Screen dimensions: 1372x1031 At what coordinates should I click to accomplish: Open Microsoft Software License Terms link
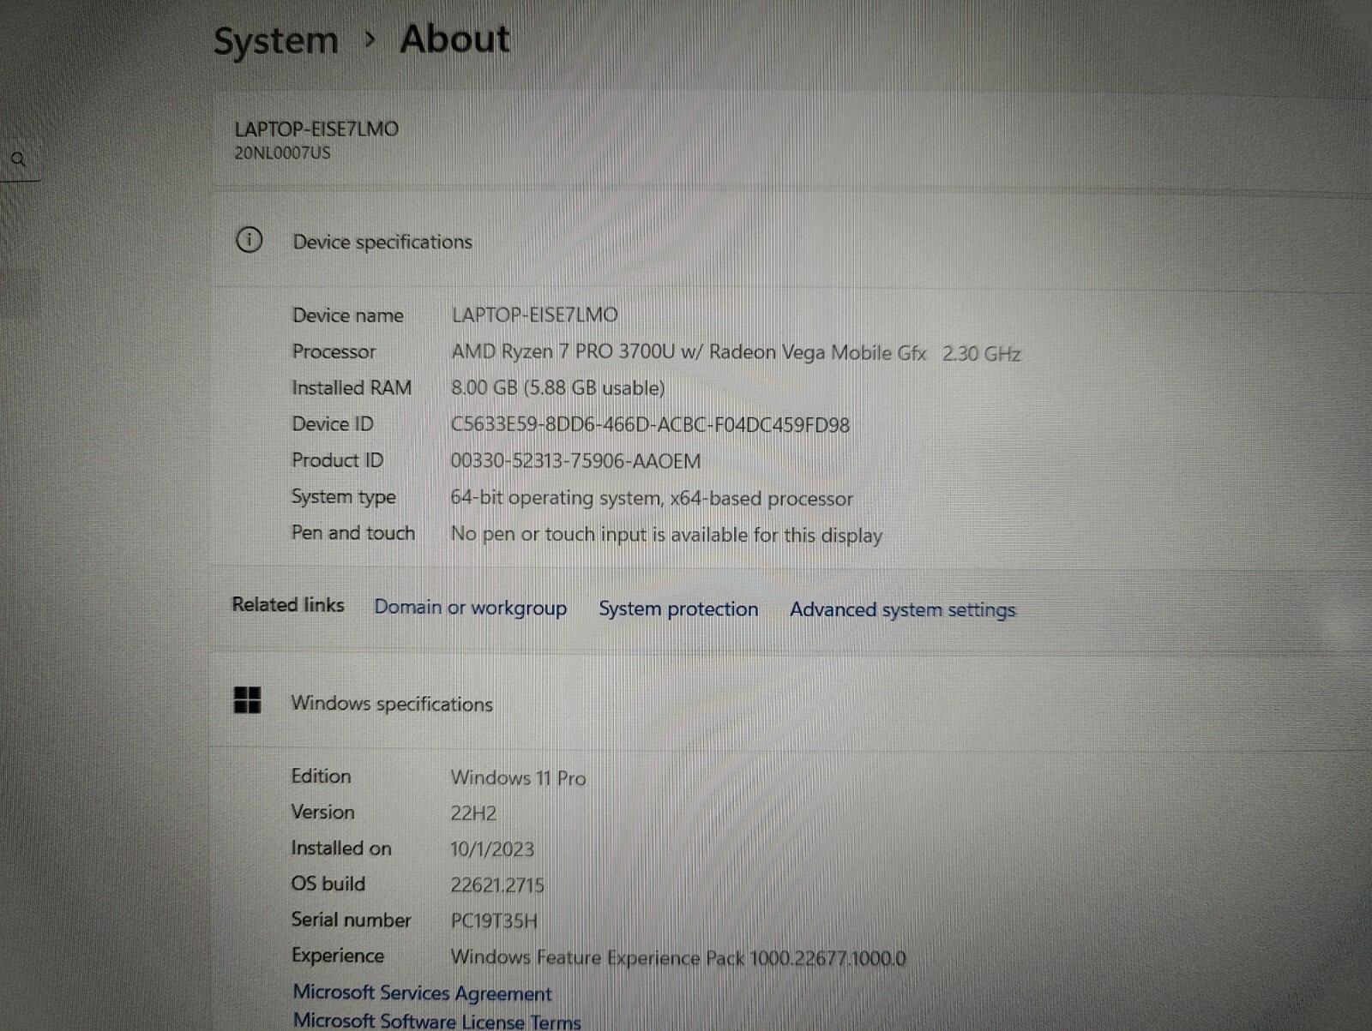(436, 1021)
